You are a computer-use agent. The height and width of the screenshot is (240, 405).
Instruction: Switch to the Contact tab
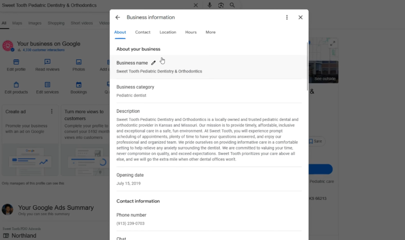pyautogui.click(x=142, y=32)
